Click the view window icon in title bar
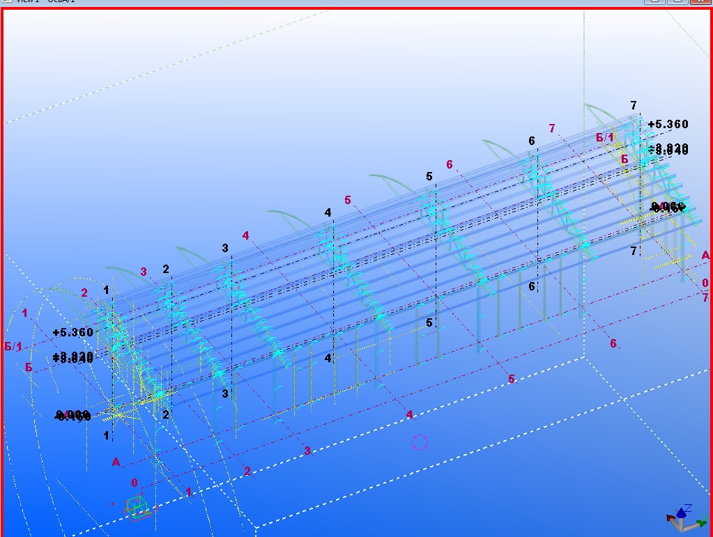The height and width of the screenshot is (537, 713). pyautogui.click(x=6, y=2)
